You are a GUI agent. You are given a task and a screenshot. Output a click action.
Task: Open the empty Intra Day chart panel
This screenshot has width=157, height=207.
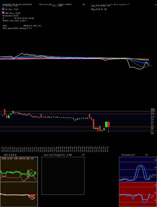click(63, 176)
